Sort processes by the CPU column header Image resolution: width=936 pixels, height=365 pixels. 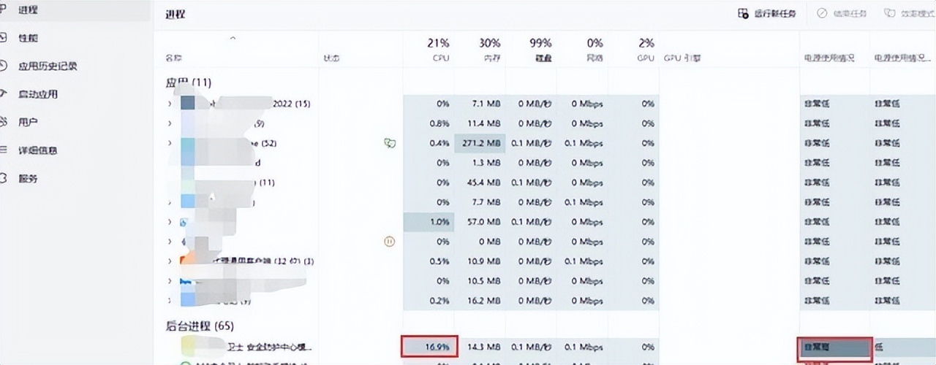[x=439, y=50]
